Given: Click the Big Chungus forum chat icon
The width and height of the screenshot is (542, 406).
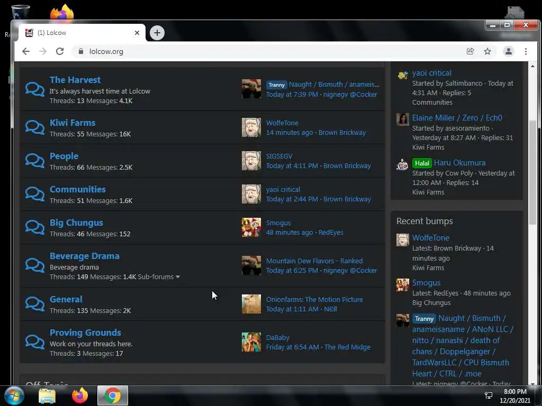Looking at the screenshot, I should click(35, 227).
